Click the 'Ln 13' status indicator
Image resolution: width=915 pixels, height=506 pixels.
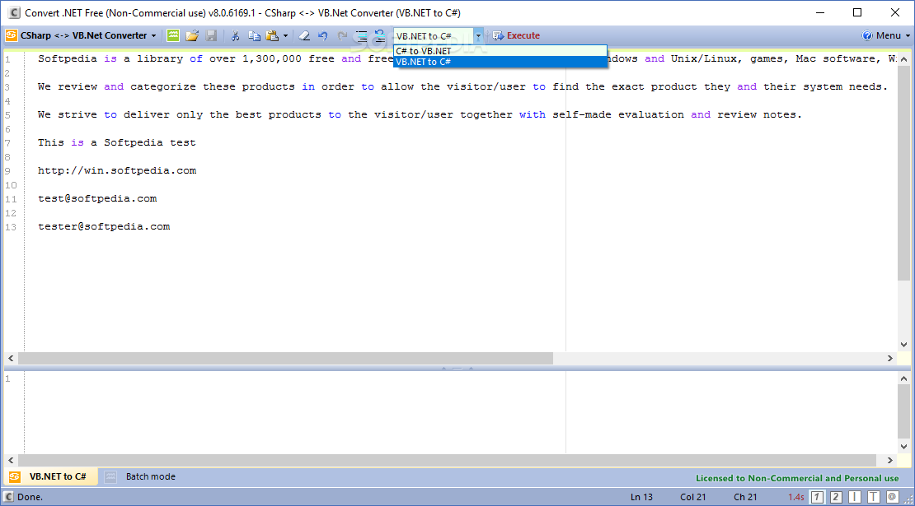(641, 497)
